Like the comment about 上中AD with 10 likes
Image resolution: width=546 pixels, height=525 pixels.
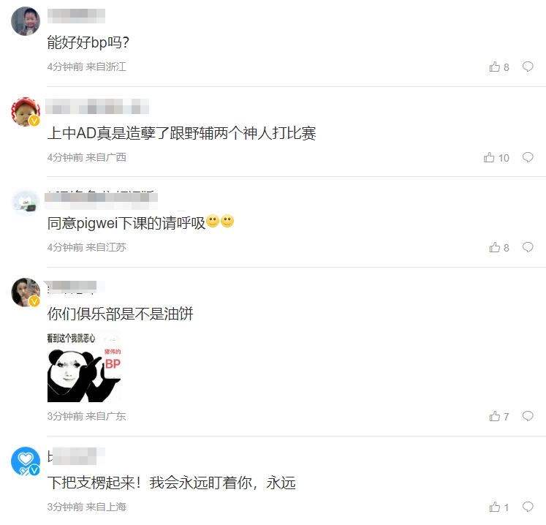pyautogui.click(x=496, y=157)
